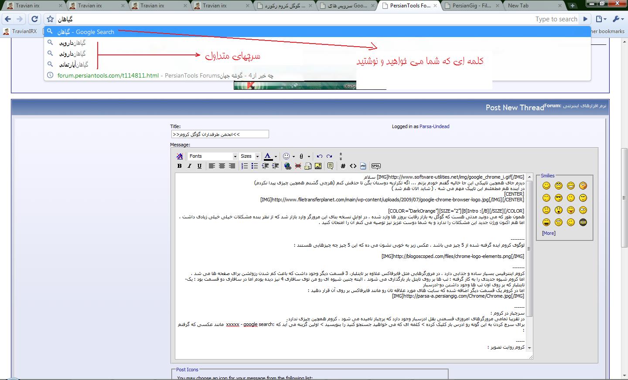The height and width of the screenshot is (380, 628).
Task: Align message text right
Action: click(232, 166)
